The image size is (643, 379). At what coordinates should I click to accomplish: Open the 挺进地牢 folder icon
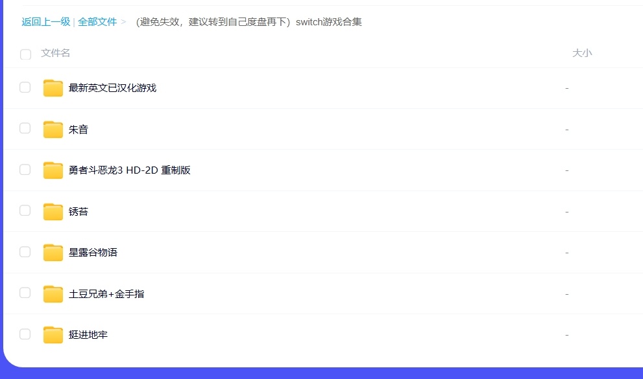pyautogui.click(x=53, y=335)
